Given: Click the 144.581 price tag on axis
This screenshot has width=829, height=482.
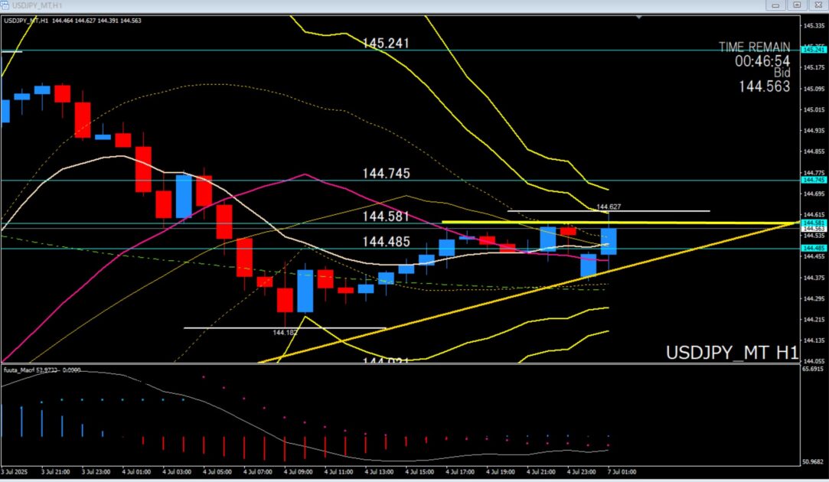Looking at the screenshot, I should pyautogui.click(x=812, y=222).
